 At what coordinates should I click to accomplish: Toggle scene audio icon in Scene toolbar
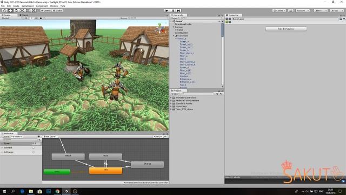point(36,18)
